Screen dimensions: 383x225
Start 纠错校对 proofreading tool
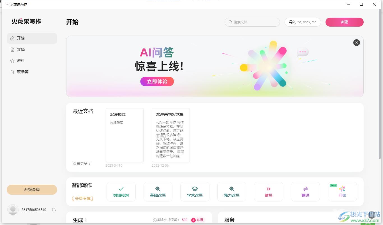pyautogui.click(x=121, y=192)
